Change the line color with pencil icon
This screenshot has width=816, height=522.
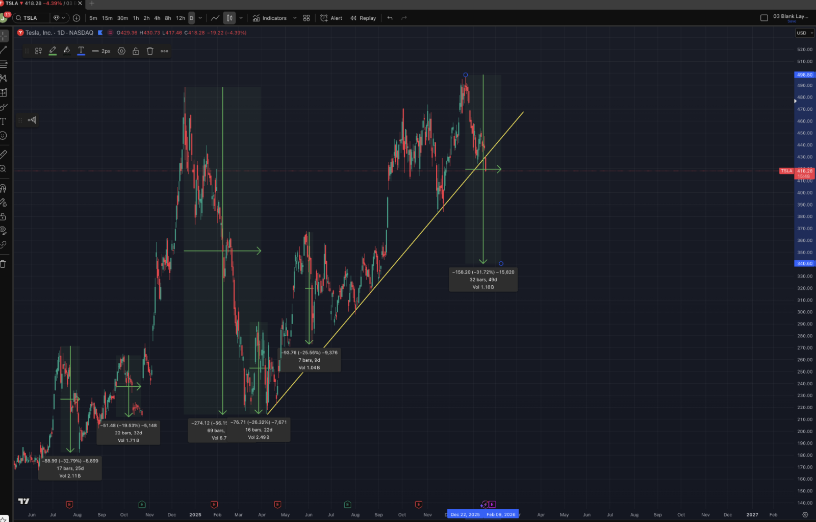pyautogui.click(x=53, y=51)
